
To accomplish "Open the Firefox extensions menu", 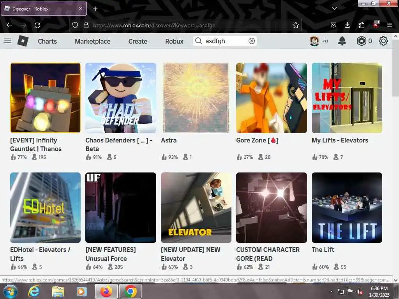I will 362,25.
